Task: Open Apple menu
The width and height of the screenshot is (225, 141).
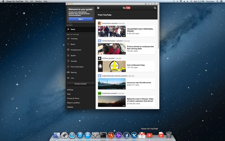Action: [3, 1]
